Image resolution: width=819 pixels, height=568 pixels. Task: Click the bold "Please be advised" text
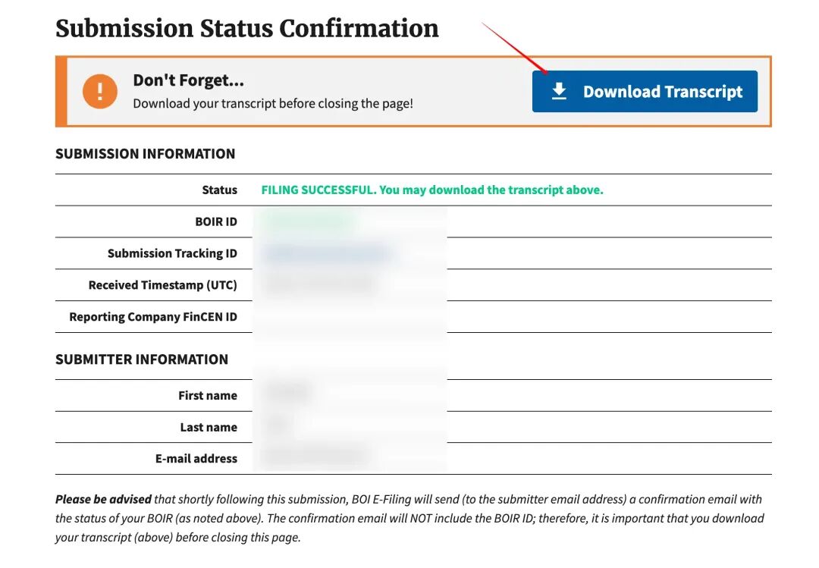click(103, 500)
